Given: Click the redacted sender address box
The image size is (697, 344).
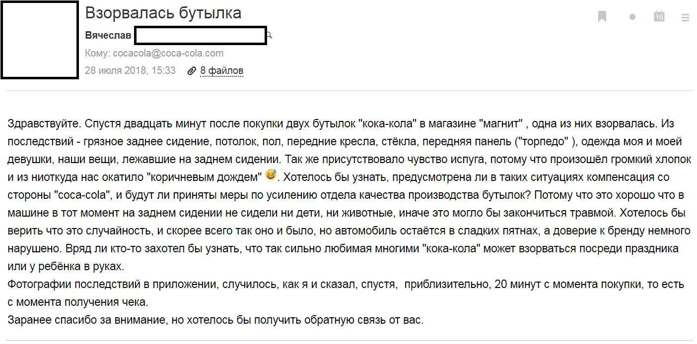Looking at the screenshot, I should pyautogui.click(x=201, y=36).
